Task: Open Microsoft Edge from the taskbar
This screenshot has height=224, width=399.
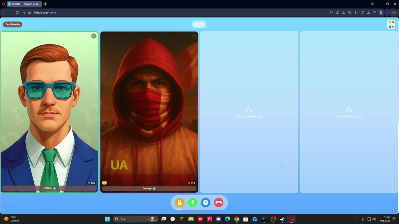Action: (228, 219)
